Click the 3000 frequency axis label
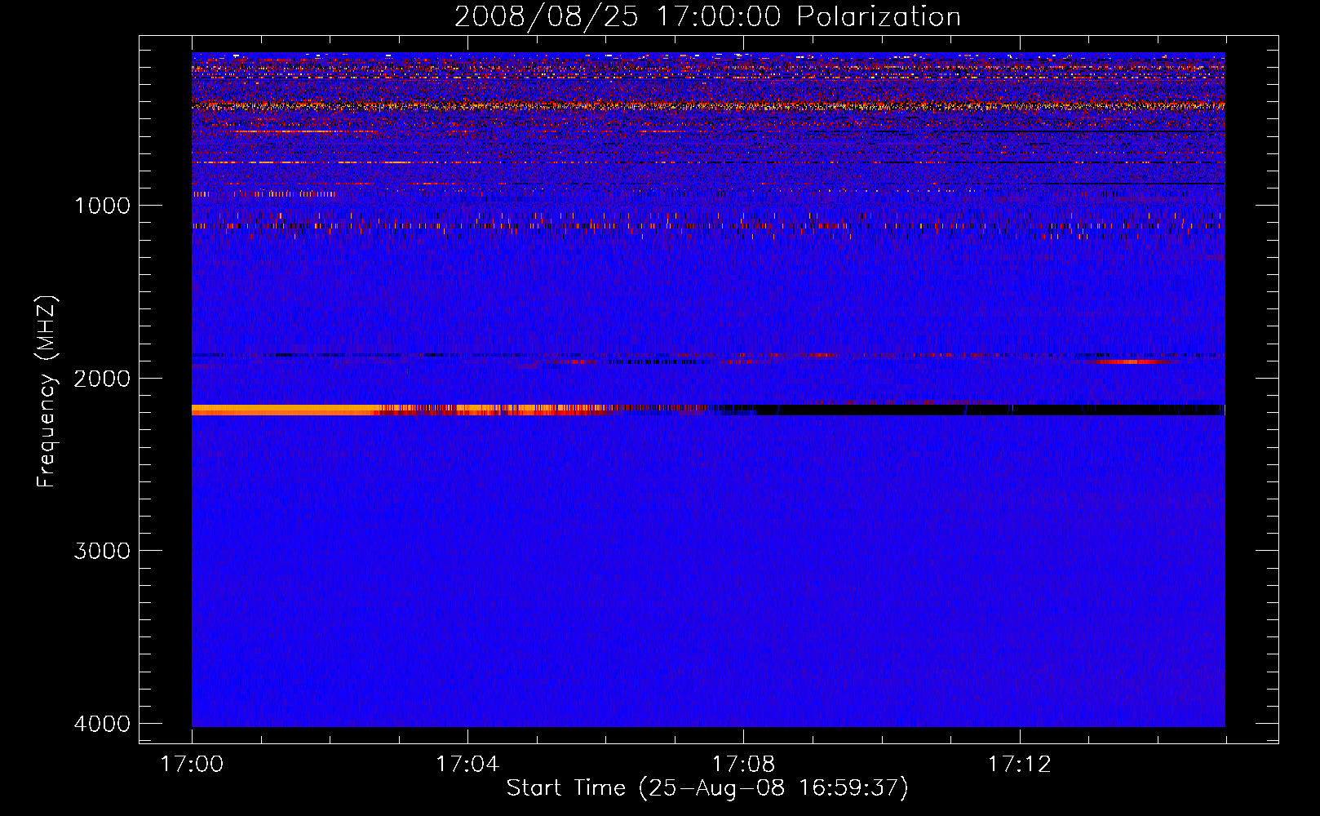 [102, 551]
